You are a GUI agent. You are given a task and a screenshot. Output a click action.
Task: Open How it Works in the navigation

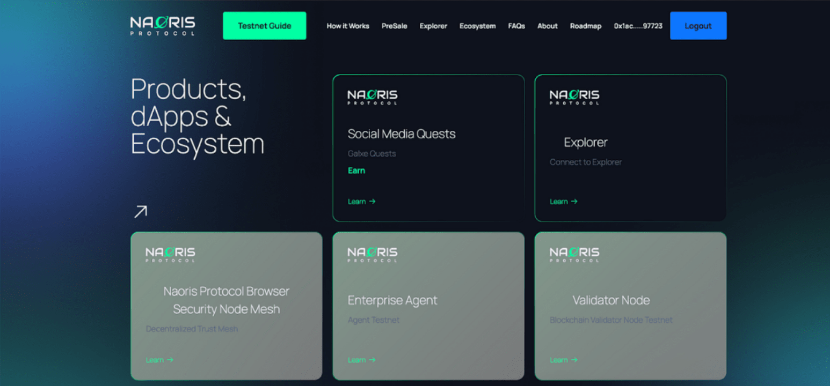(348, 26)
